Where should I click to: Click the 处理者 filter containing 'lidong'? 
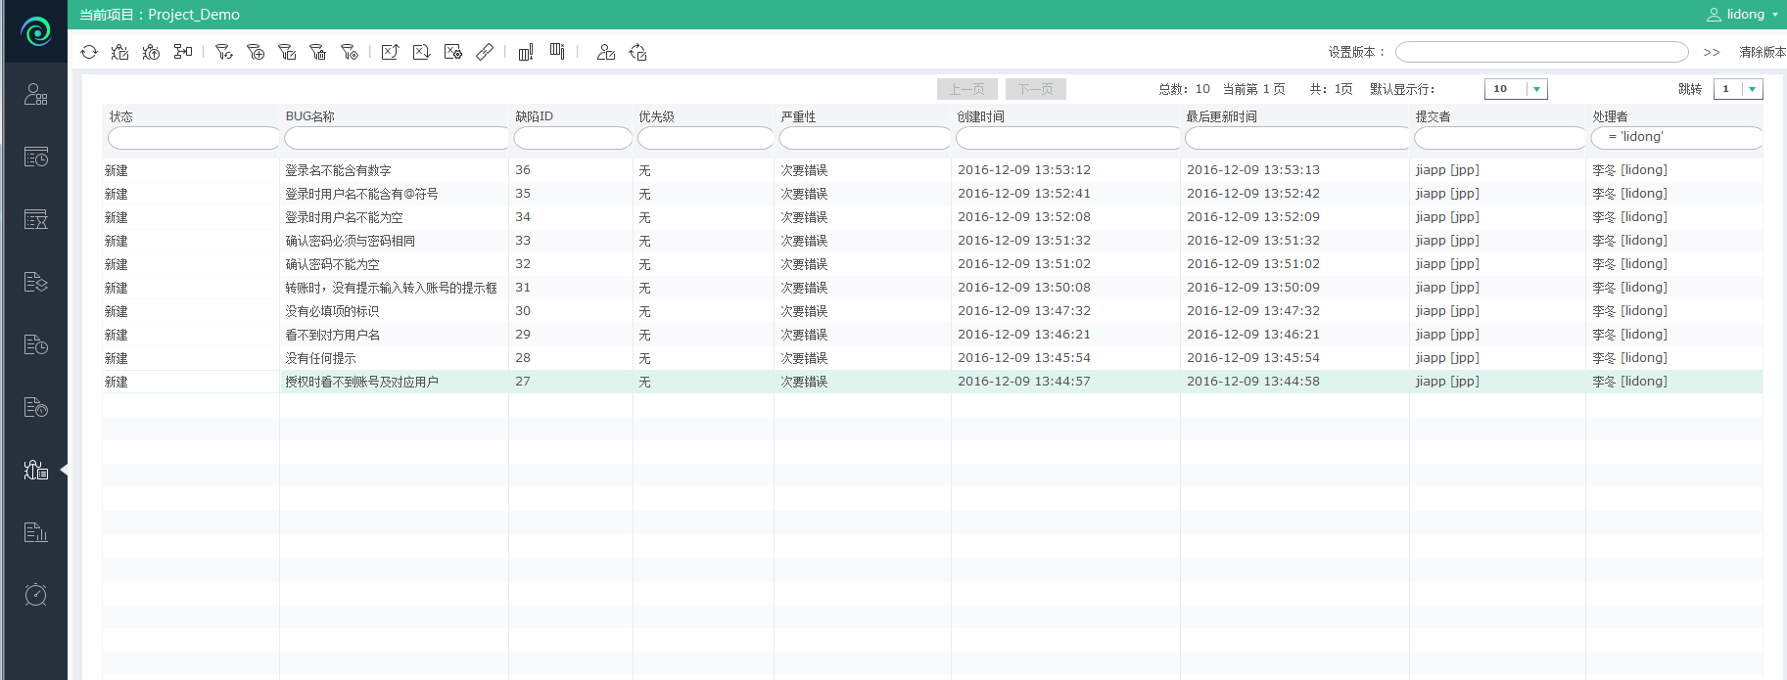pos(1676,138)
